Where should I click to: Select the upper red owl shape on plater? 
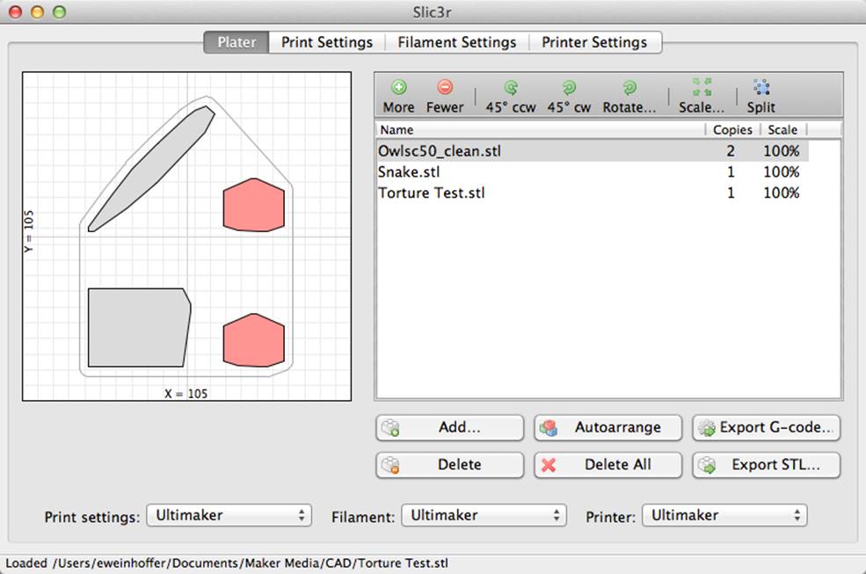click(x=253, y=205)
